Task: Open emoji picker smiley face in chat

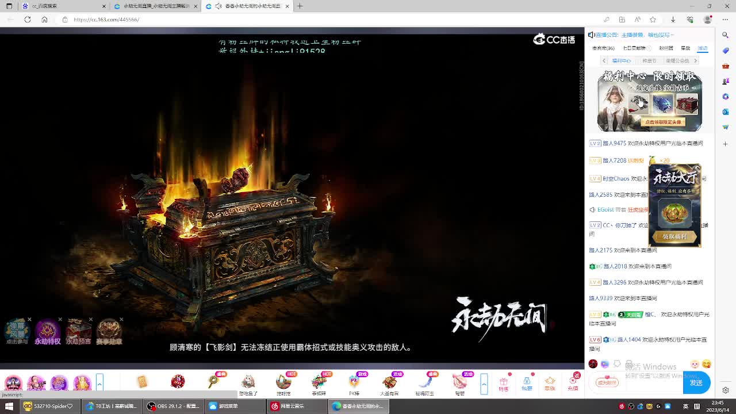Action: [x=707, y=364]
